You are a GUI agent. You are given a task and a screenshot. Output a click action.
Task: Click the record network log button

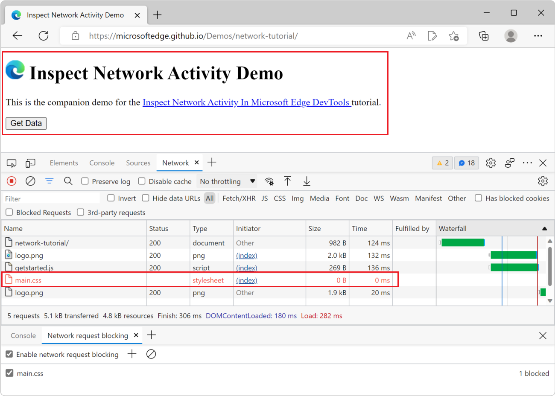[12, 181]
